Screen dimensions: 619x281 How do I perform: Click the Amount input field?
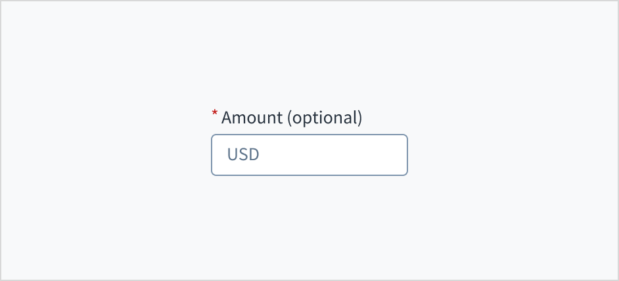309,155
